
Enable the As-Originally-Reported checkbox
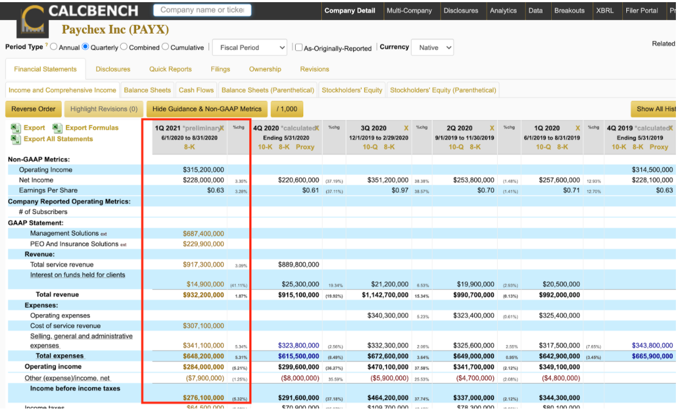coord(298,48)
